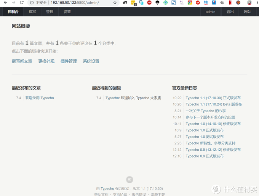Open 参与下一个版本开发方向的投票 entry
The width and height of the screenshot is (259, 196).
[x=210, y=117]
